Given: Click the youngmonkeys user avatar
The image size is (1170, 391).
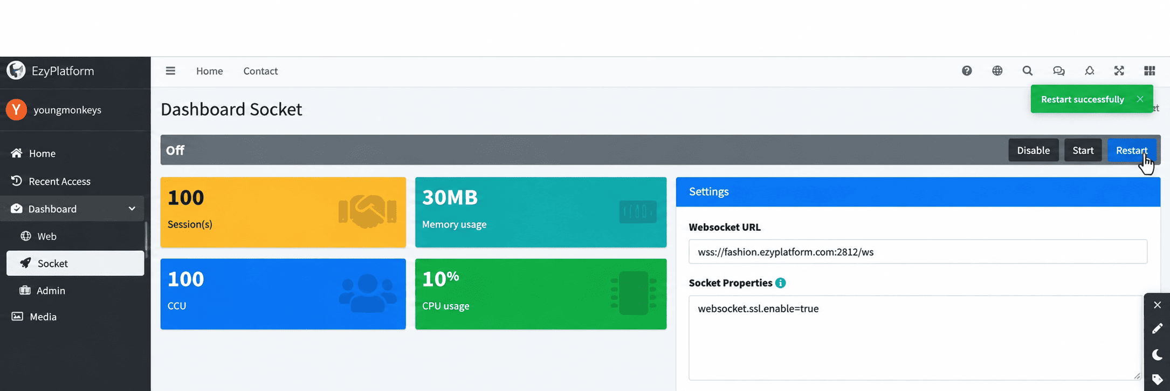Looking at the screenshot, I should (x=16, y=109).
